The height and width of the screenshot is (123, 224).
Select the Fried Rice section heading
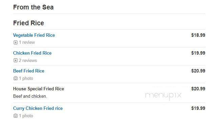tap(28, 23)
